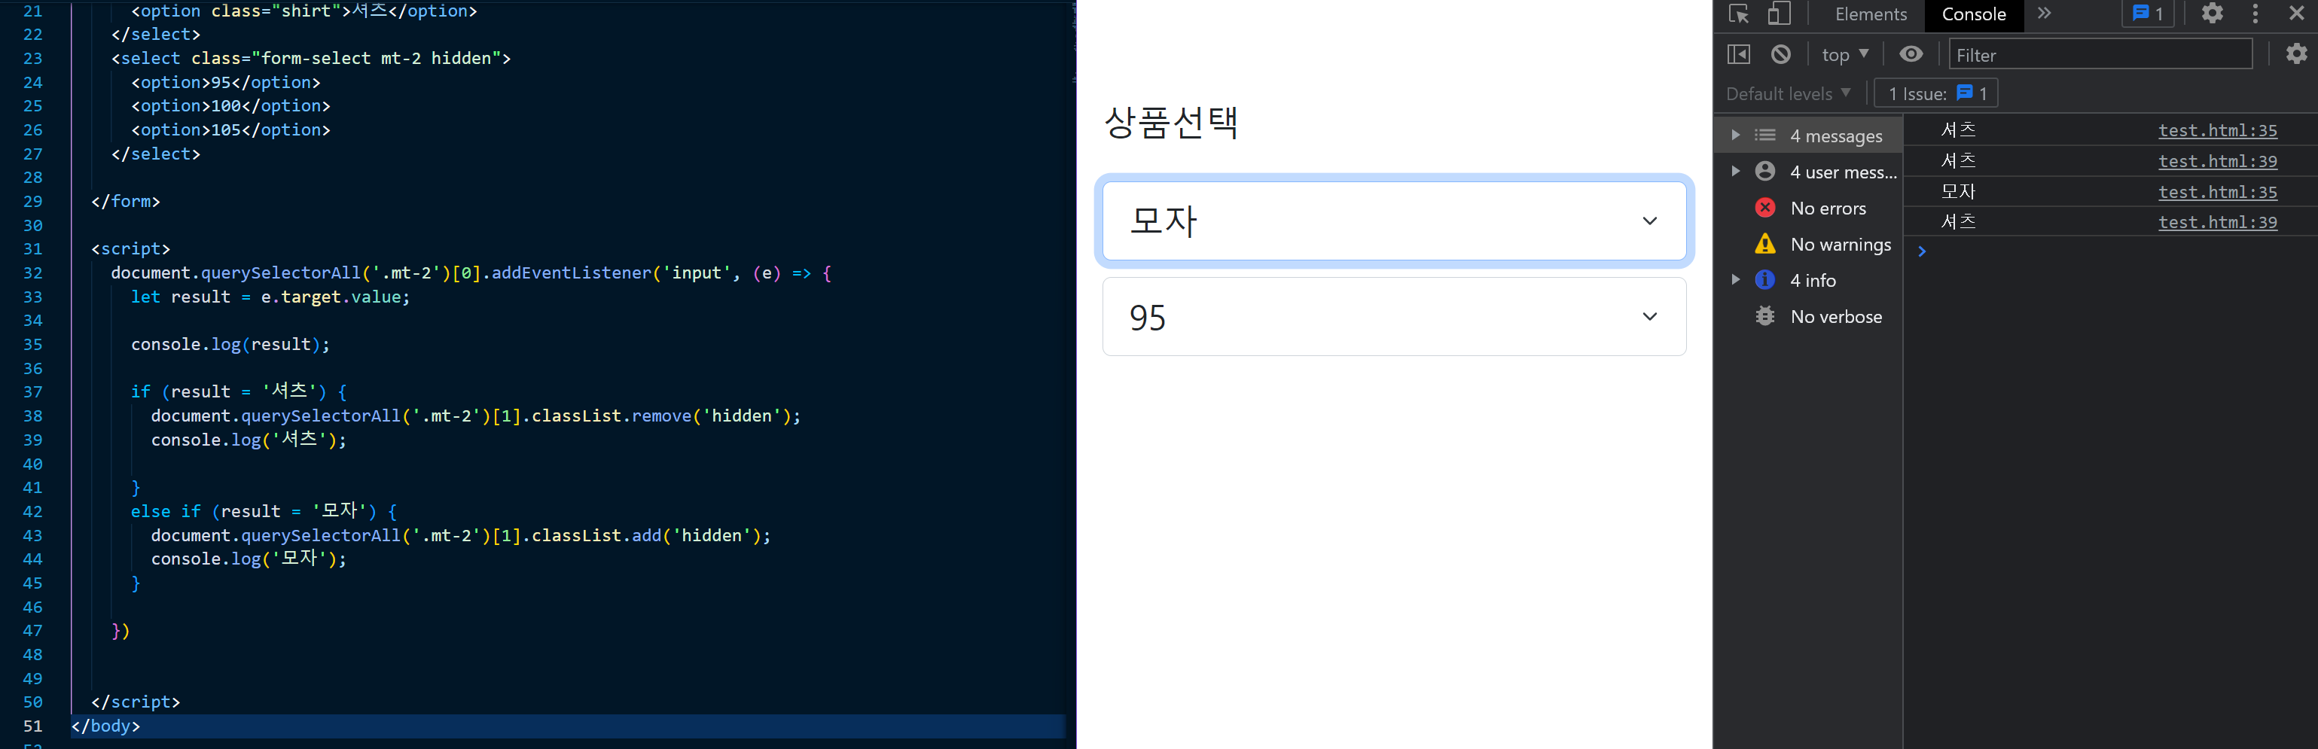This screenshot has width=2318, height=749.
Task: Expand the 4 messages group
Action: tap(1736, 135)
